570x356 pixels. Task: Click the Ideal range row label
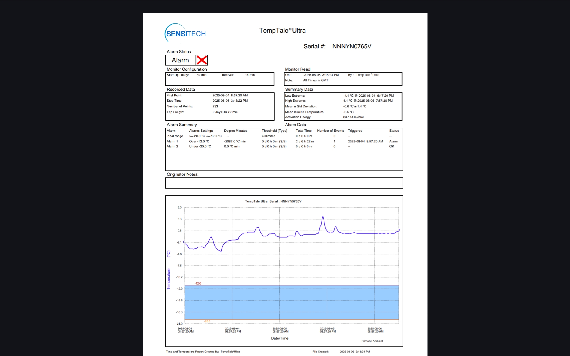(175, 136)
